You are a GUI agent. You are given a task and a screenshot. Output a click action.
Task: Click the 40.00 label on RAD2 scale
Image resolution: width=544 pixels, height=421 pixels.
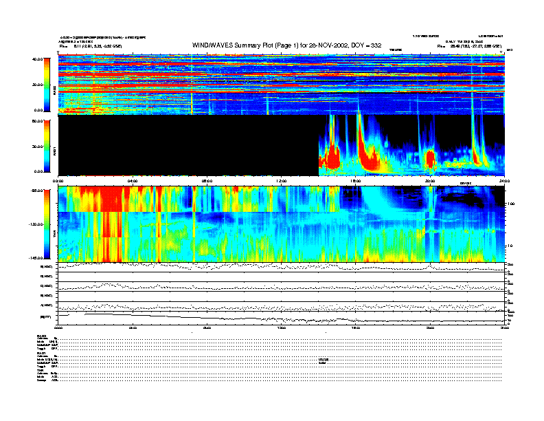38,59
